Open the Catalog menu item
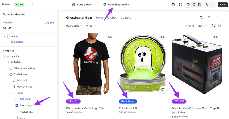229x119 pixels. click(x=112, y=18)
